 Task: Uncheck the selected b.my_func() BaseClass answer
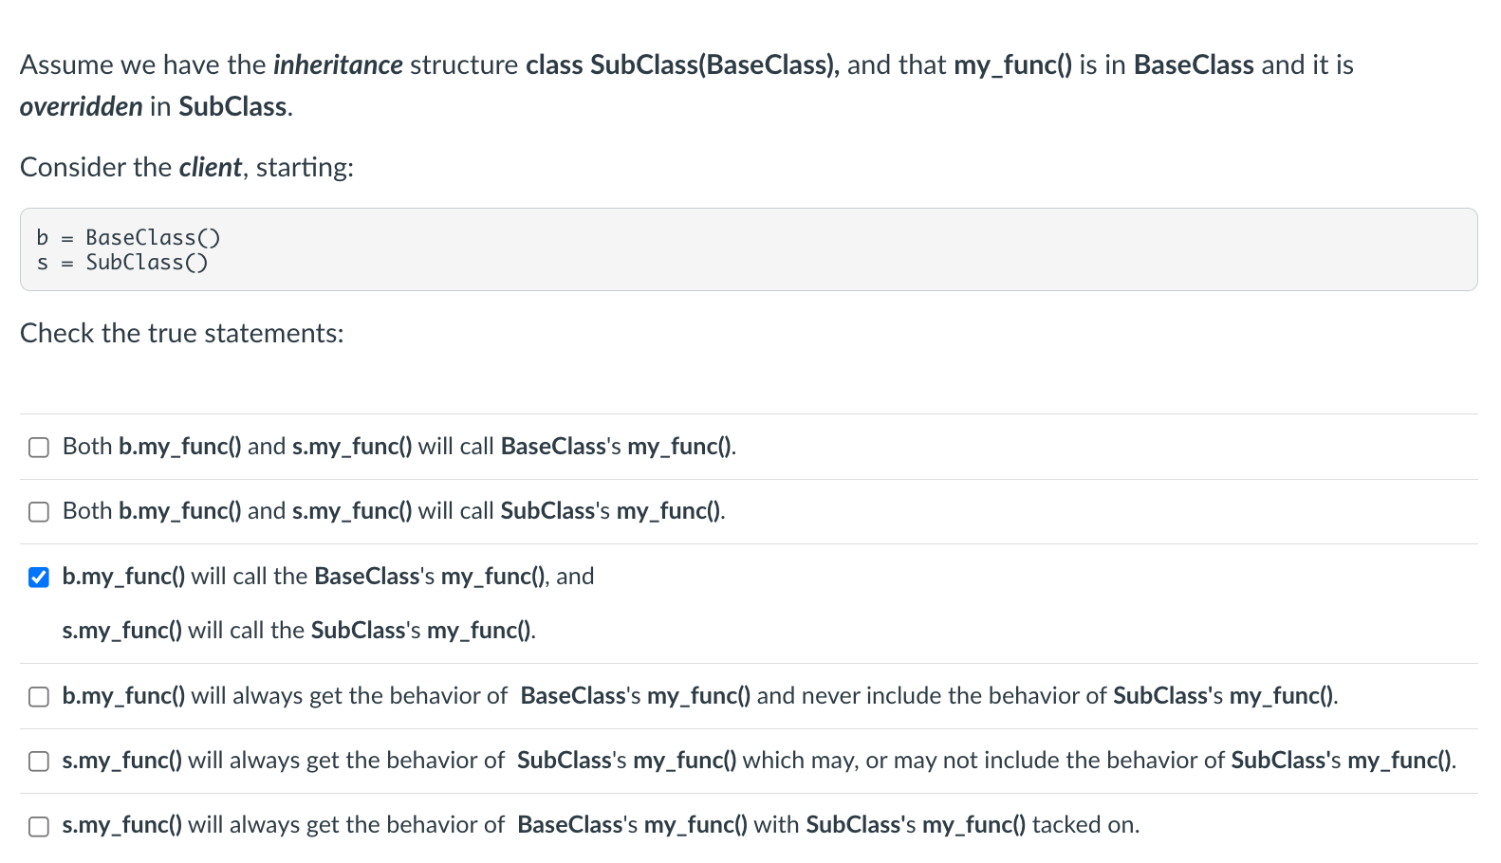[39, 578]
